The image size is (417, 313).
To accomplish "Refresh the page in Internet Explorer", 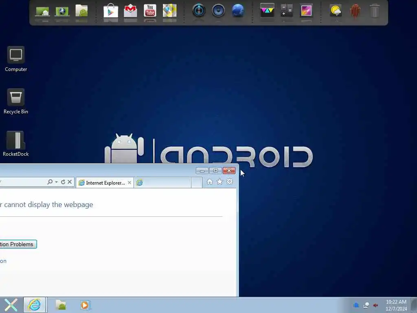I will 63,182.
